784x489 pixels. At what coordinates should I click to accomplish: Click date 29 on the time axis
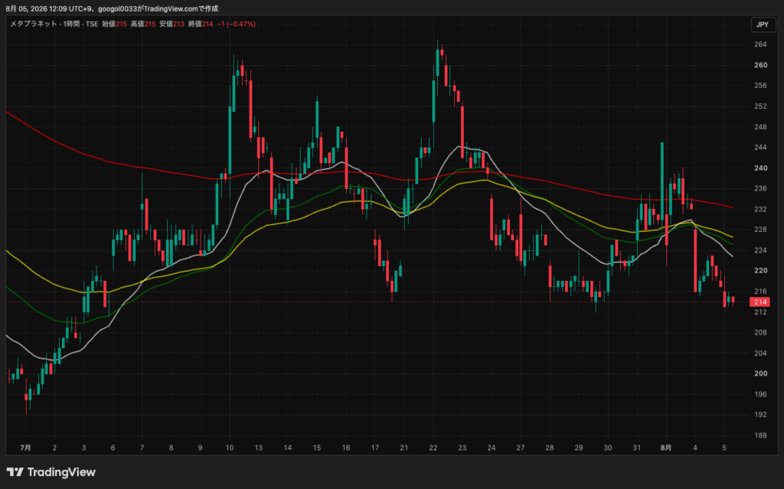579,448
